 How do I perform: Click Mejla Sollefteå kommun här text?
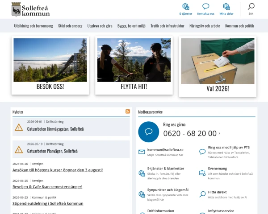pos(165,155)
